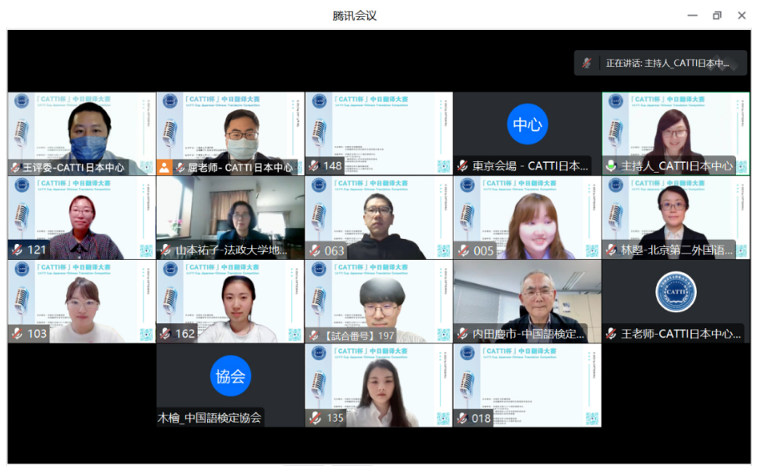This screenshot has height=471, width=757.
Task: Click the number label 162
Action: click(x=185, y=333)
